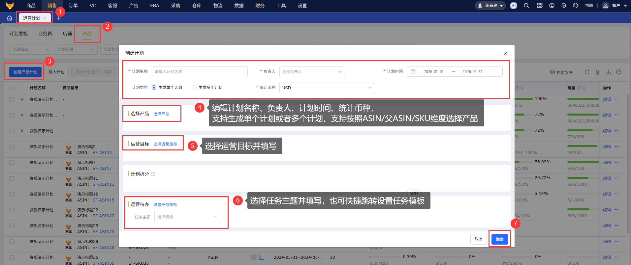The width and height of the screenshot is (631, 265).
Task: Open the 任务主题 选择模板 dropdown
Action: click(187, 217)
